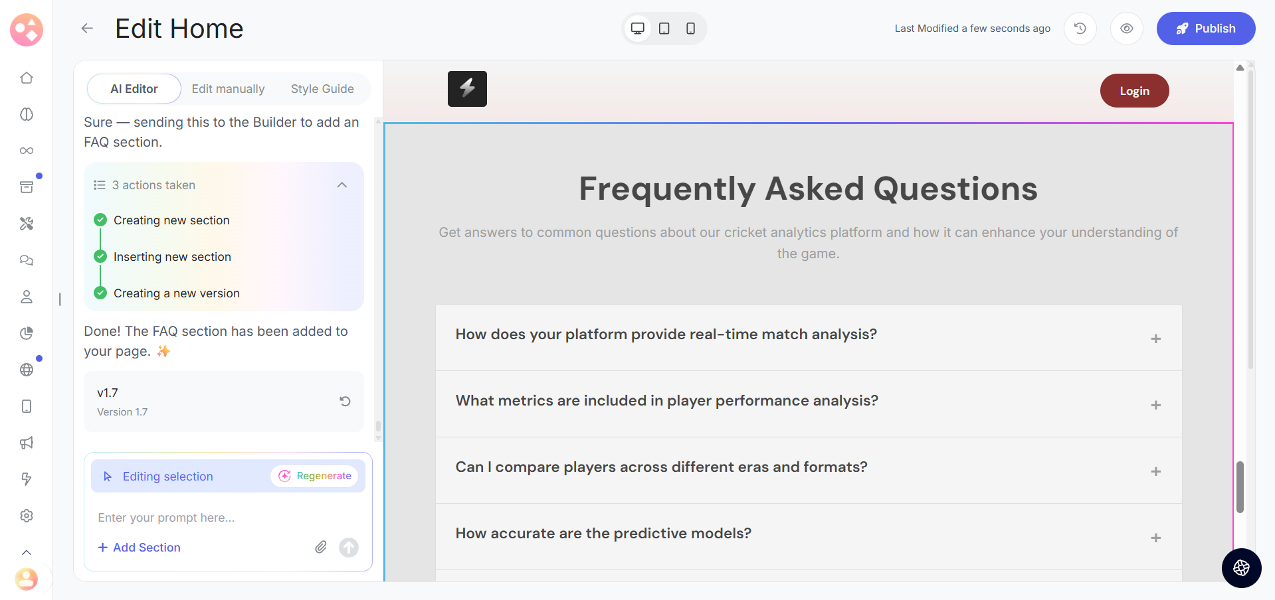Click the Publish button
The height and width of the screenshot is (600, 1275).
pos(1206,29)
